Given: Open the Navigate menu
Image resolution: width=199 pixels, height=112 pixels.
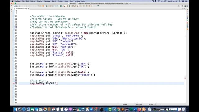Looking at the screenshot, I should pos(47,1).
